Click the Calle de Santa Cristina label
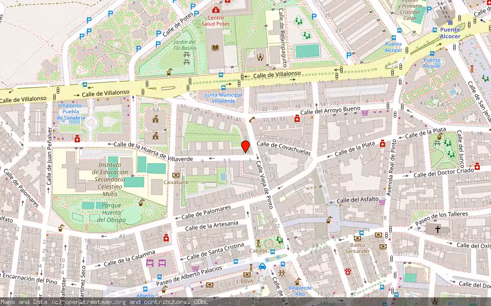This screenshot has height=306, width=491. (x=215, y=251)
